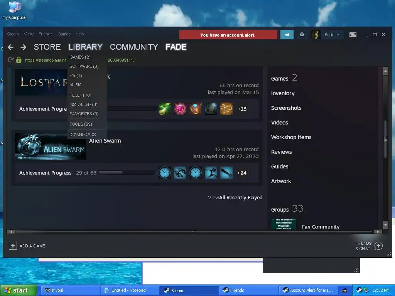The height and width of the screenshot is (296, 395).
Task: Click the keyboard icon in the taskbar
Action: pos(344,291)
